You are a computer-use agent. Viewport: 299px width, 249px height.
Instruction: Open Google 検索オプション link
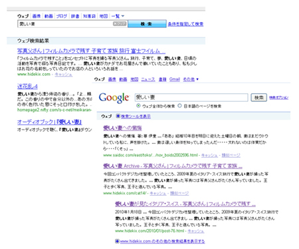tap(279, 97)
